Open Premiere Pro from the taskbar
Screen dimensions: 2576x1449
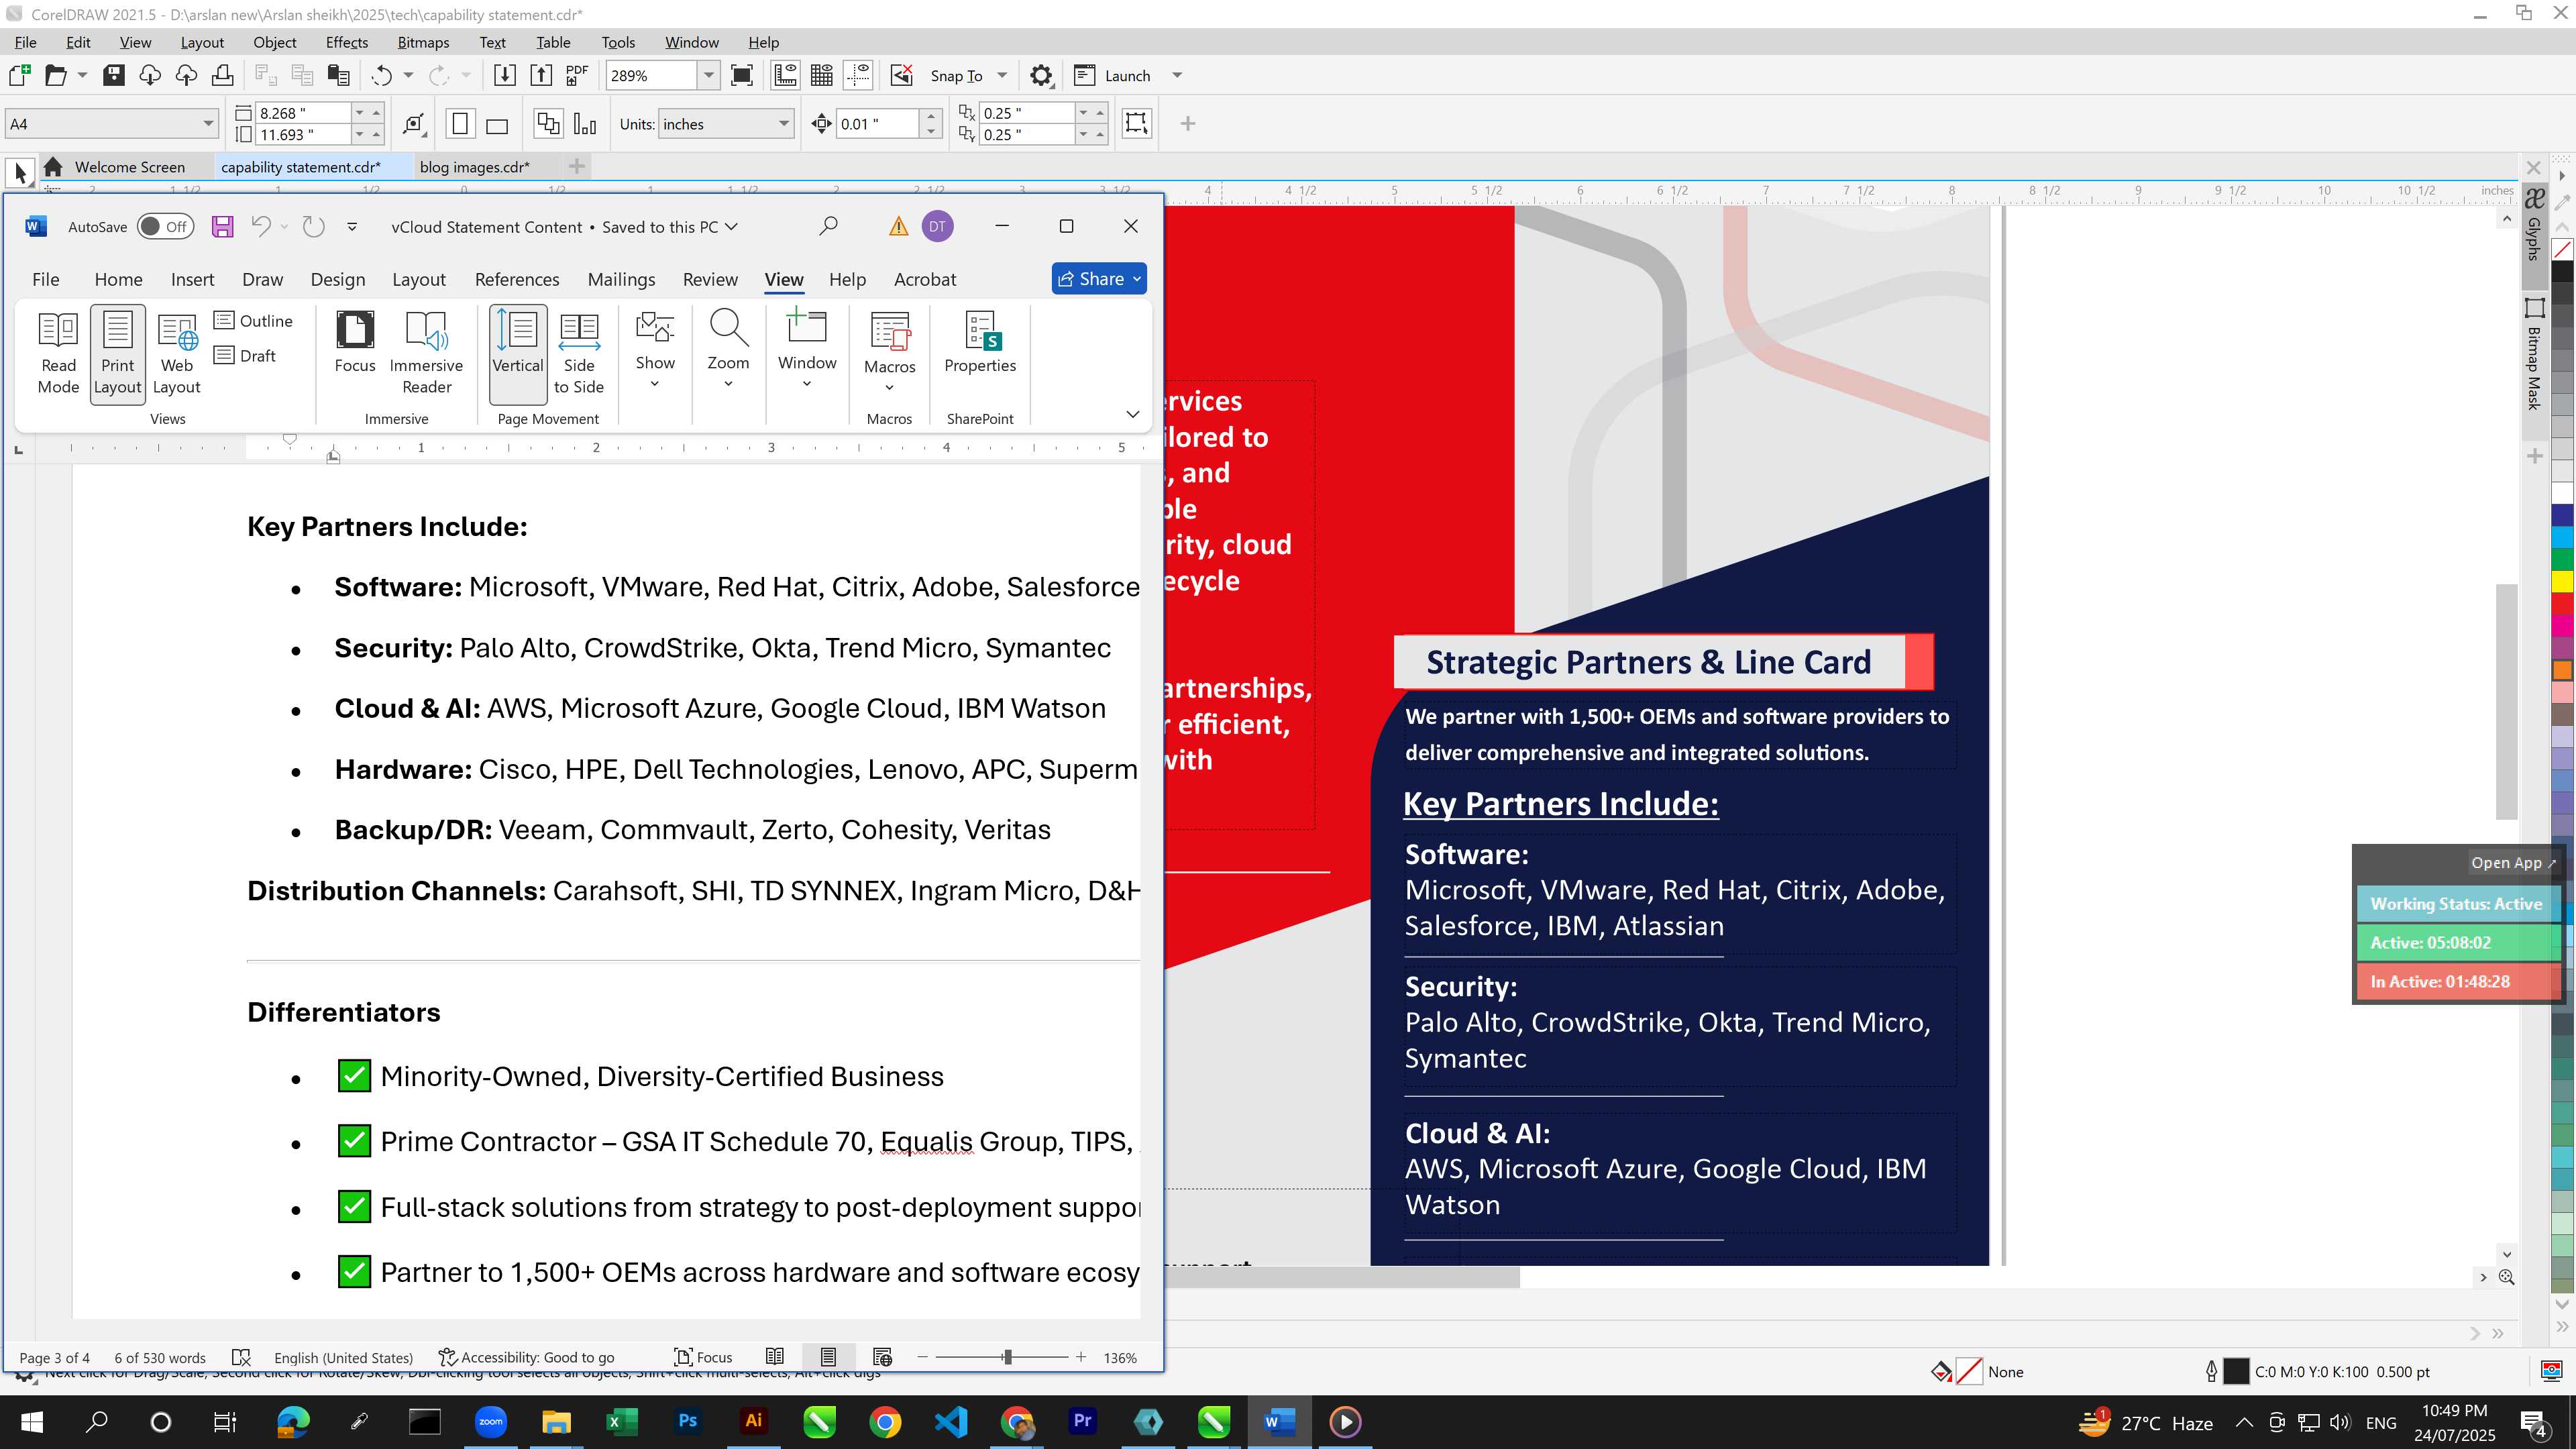click(1082, 1421)
